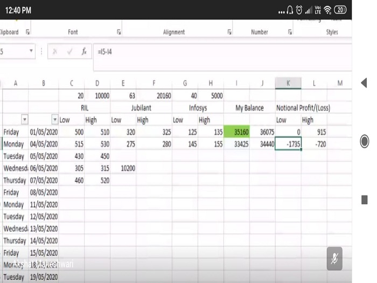Select the Jubilant header cell
This screenshot has width=377, height=283.
click(141, 108)
